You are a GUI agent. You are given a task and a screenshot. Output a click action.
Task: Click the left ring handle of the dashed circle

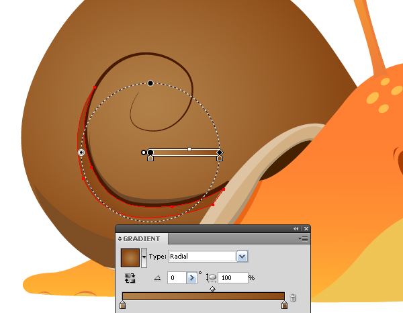tap(81, 152)
